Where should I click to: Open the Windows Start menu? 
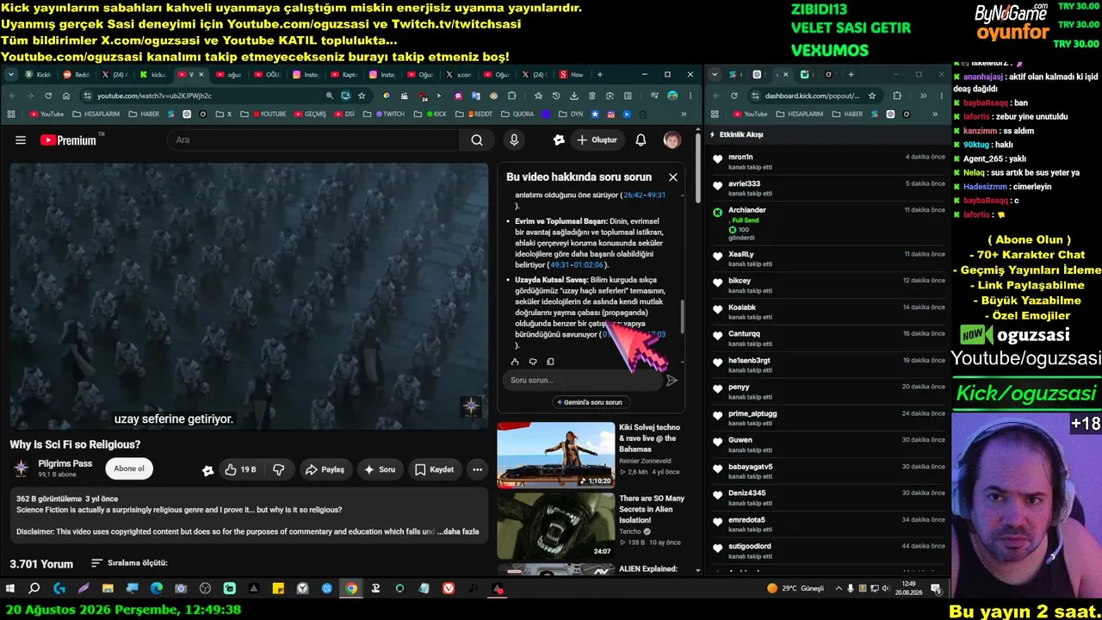[10, 589]
